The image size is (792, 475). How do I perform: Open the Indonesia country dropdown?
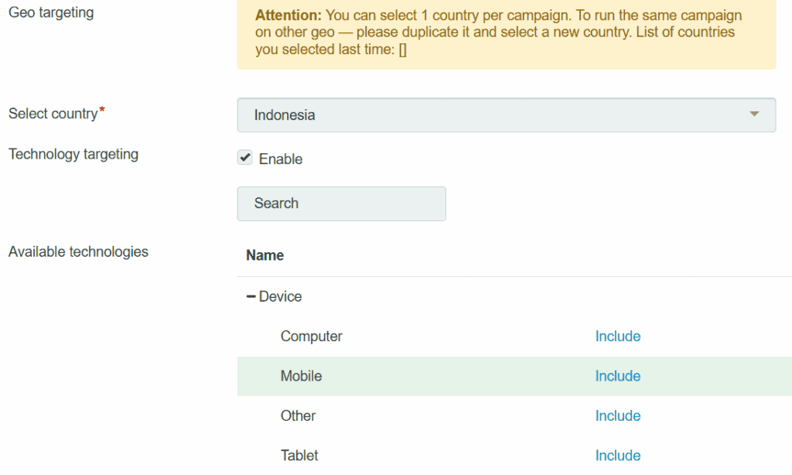tap(506, 114)
